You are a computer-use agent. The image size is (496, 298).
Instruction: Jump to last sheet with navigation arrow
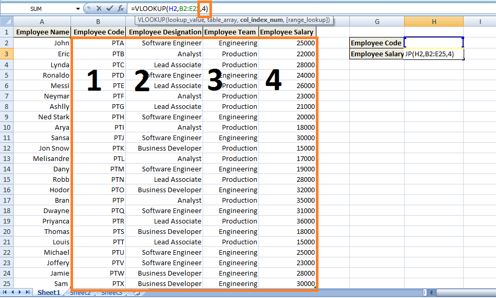(x=28, y=293)
